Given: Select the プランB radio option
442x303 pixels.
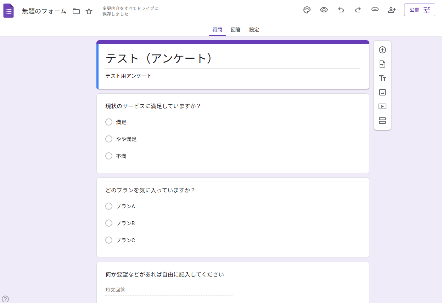Looking at the screenshot, I should tap(109, 223).
